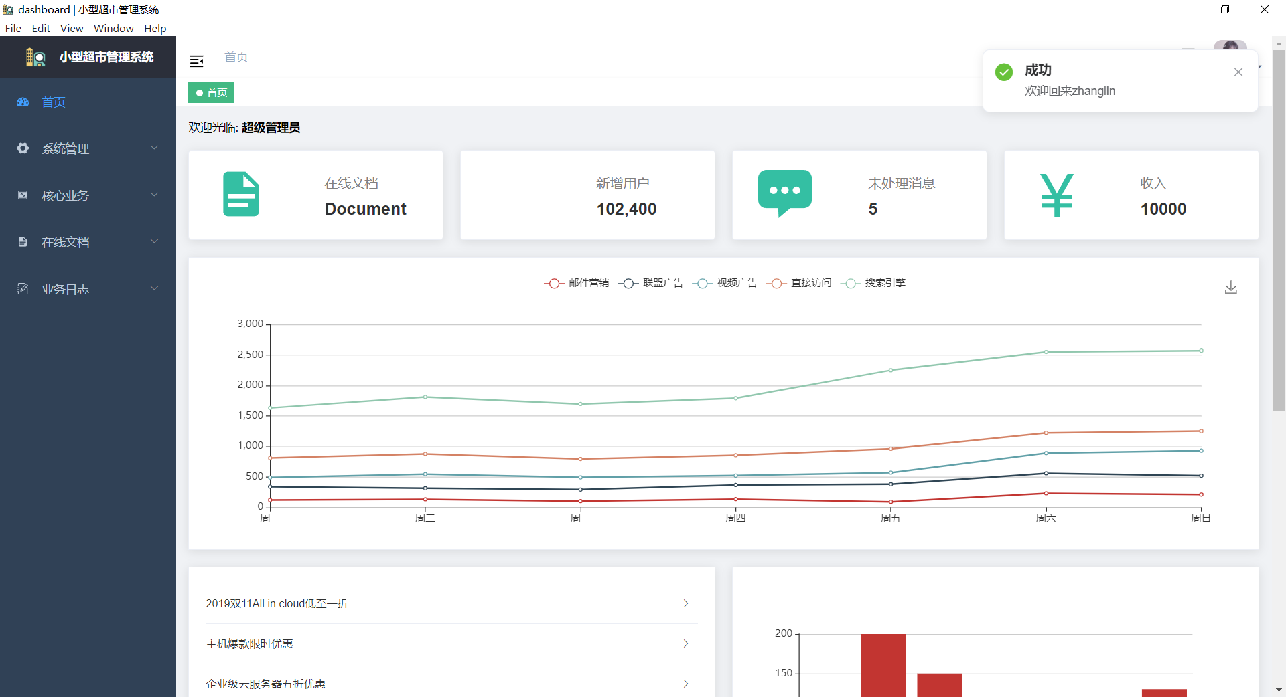Download the line chart as image
Viewport: 1286px width, 697px height.
tap(1231, 288)
